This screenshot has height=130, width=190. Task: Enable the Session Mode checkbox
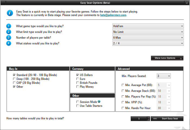pos(78,102)
